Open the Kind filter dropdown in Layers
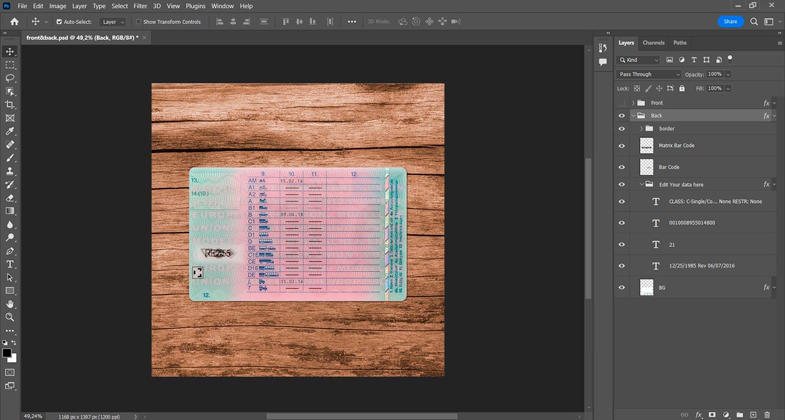The height and width of the screenshot is (420, 785). (639, 60)
